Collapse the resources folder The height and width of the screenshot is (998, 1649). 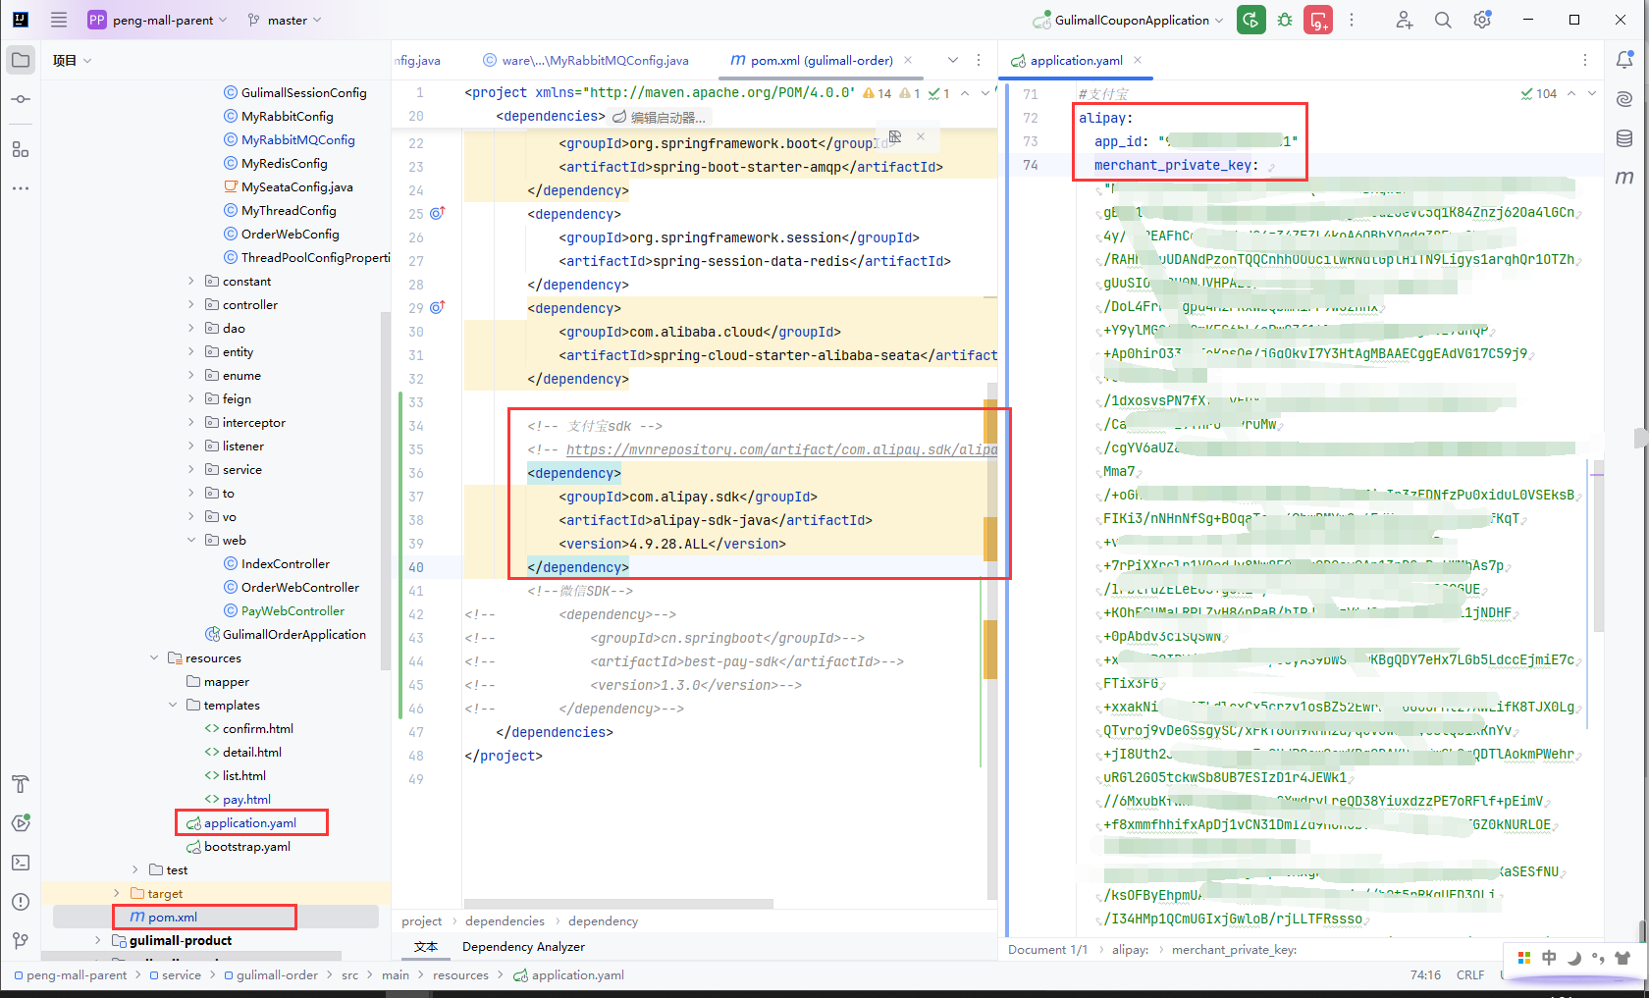[x=154, y=657]
